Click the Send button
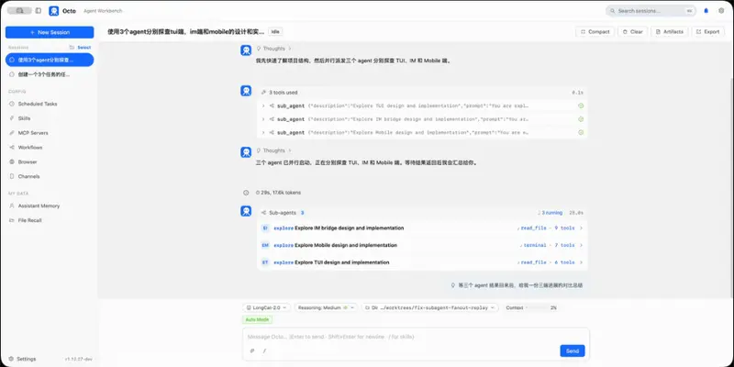This screenshot has height=367, width=734. click(x=573, y=351)
